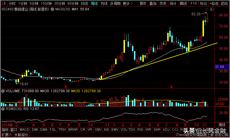
Task: Select the 60分钟 period
Action: [x=73, y=3]
